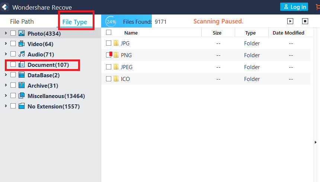Expand the No Extension(1557) tree node

tap(6, 106)
